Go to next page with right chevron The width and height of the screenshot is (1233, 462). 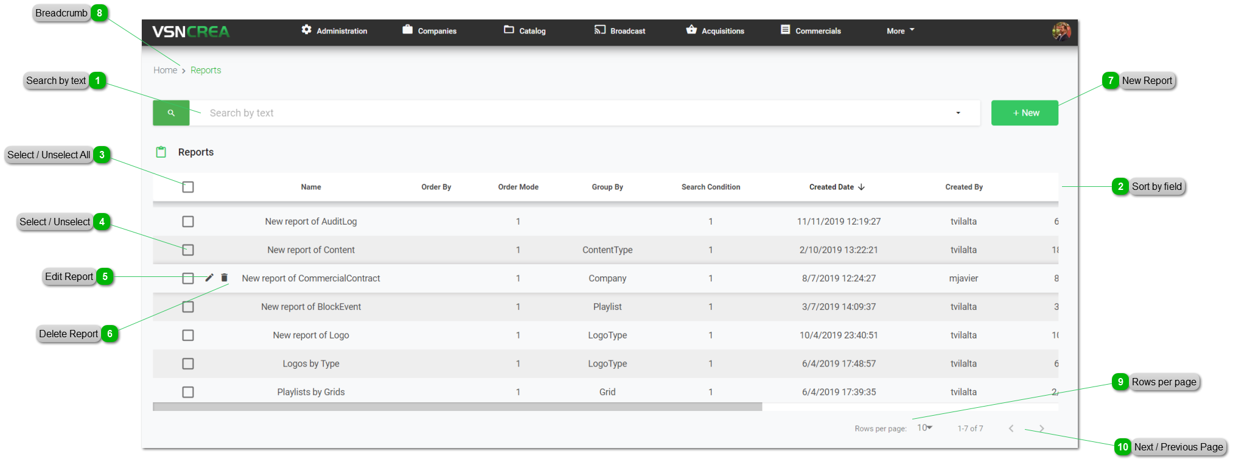point(1041,429)
